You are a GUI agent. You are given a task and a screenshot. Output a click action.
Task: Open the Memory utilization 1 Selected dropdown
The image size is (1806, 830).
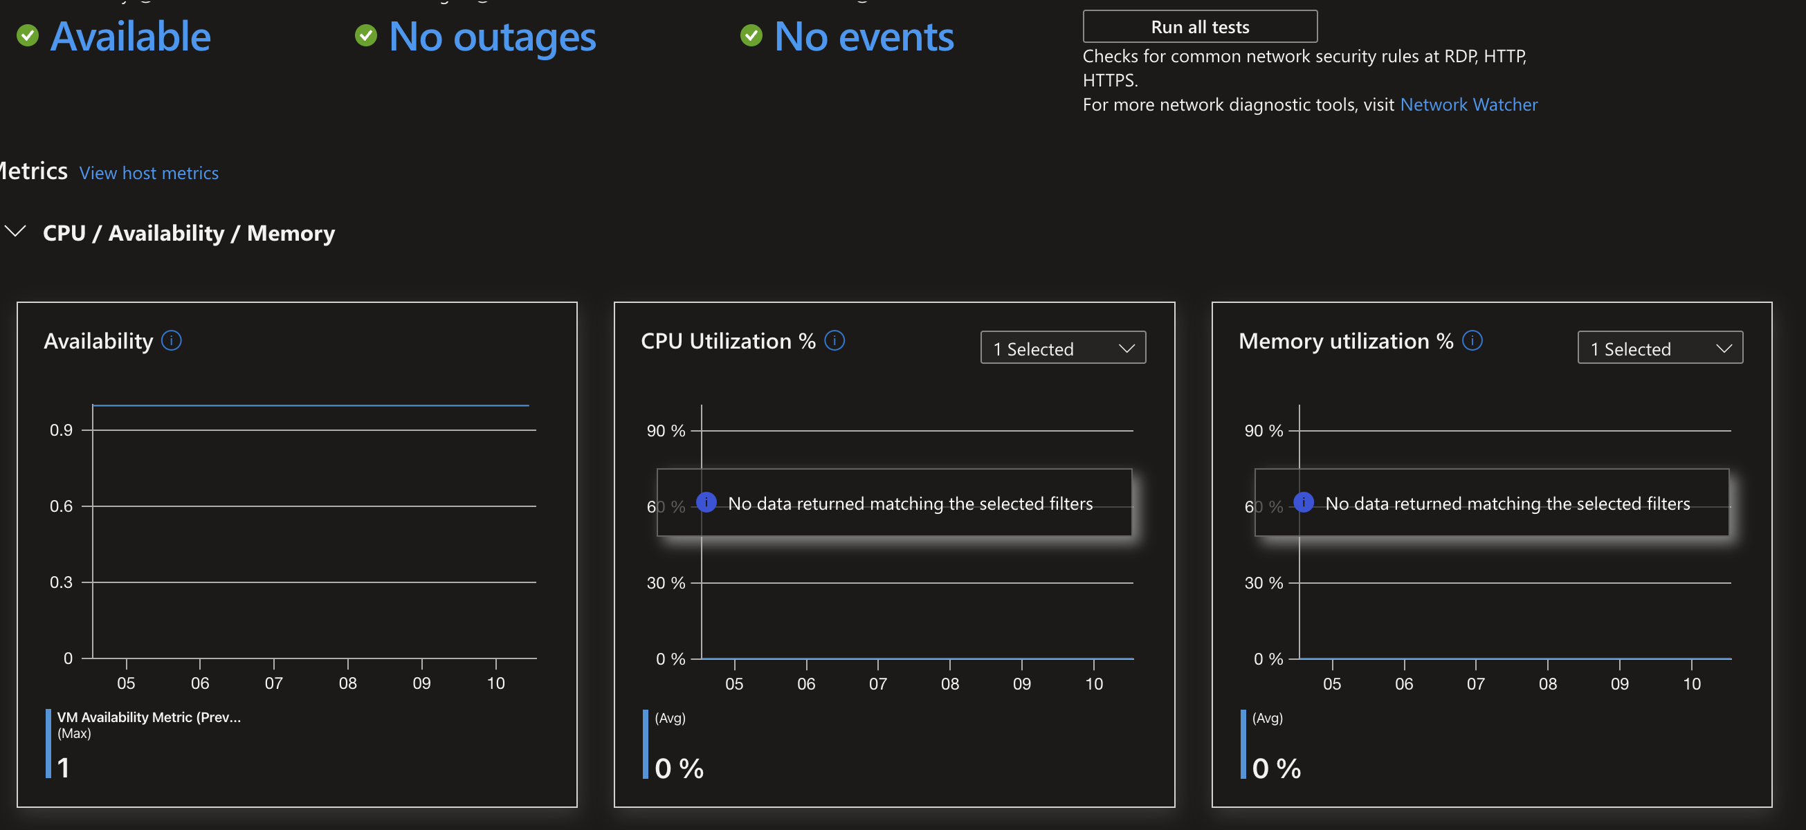1659,348
